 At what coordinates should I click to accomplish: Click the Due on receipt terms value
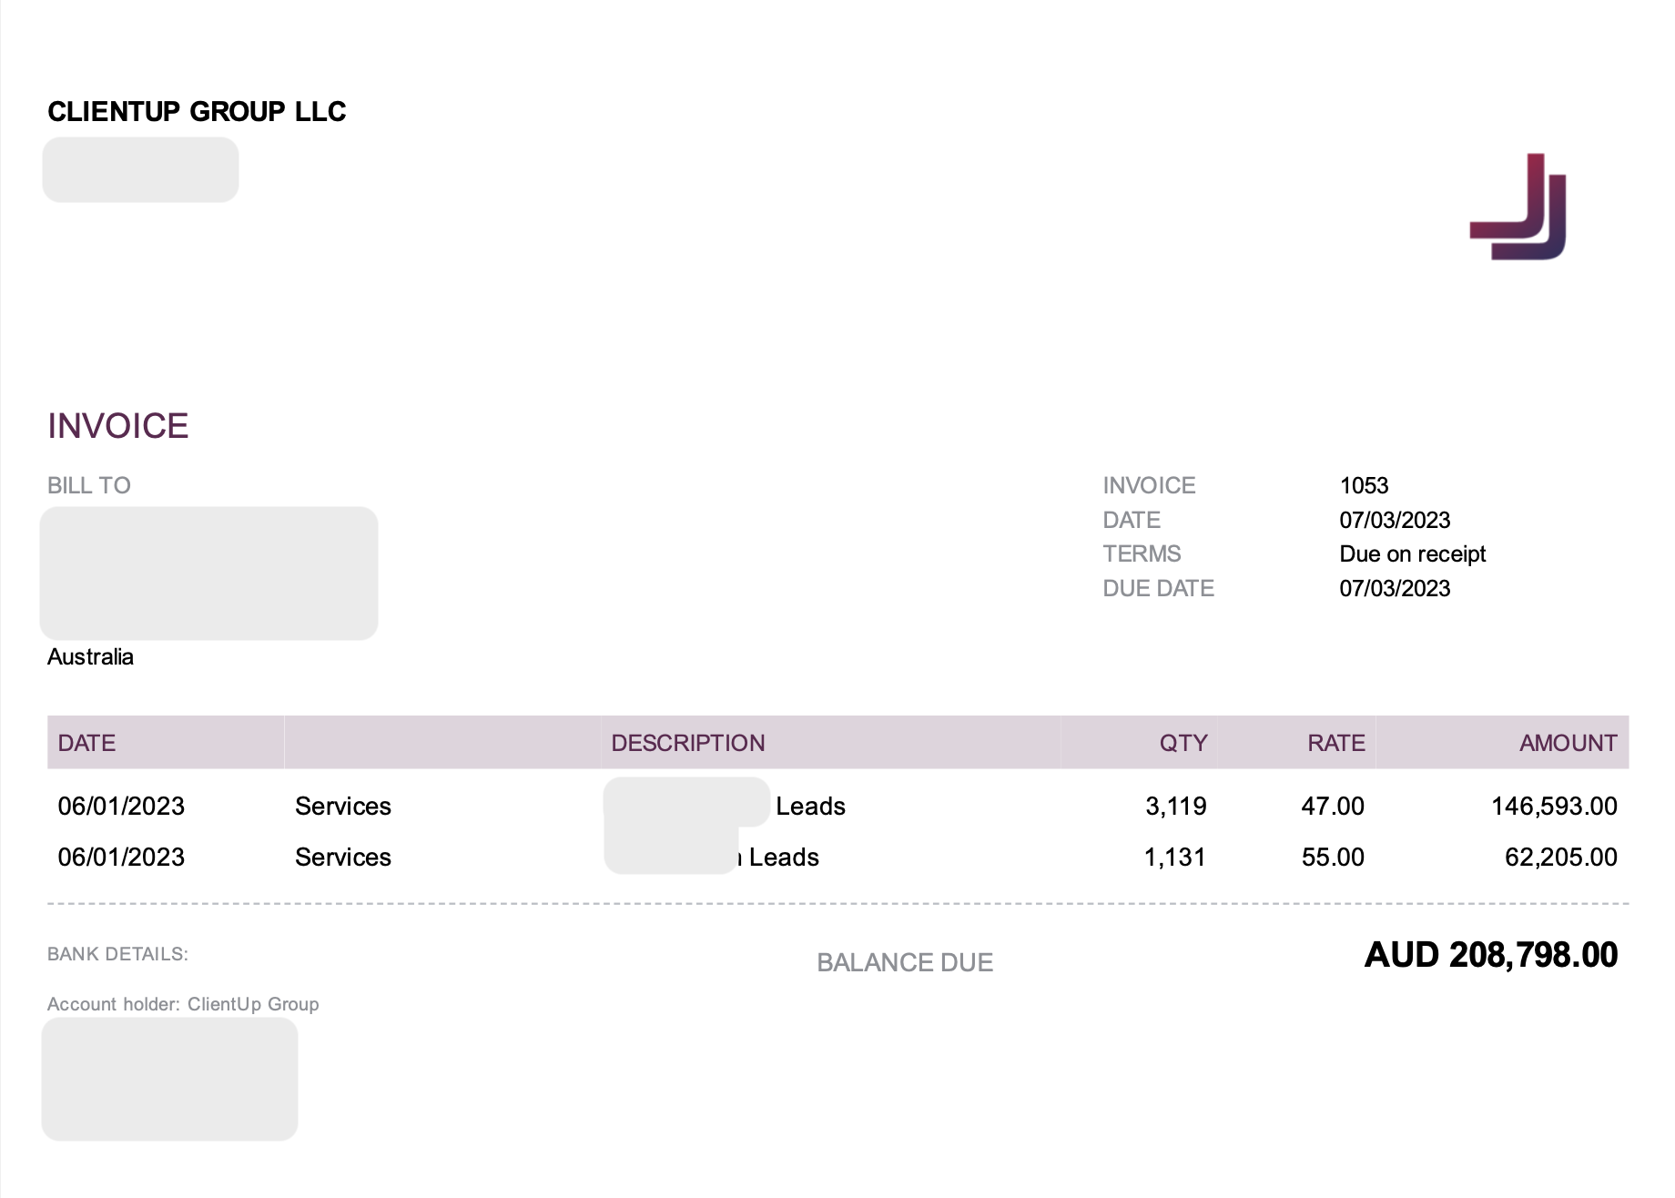click(1412, 553)
